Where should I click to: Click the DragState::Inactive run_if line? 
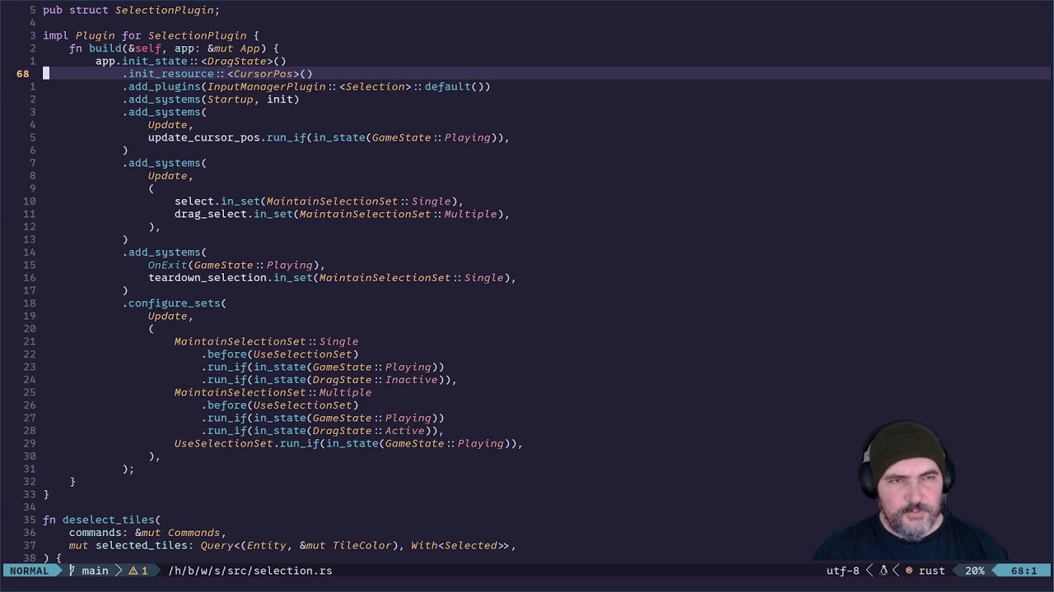click(x=329, y=380)
